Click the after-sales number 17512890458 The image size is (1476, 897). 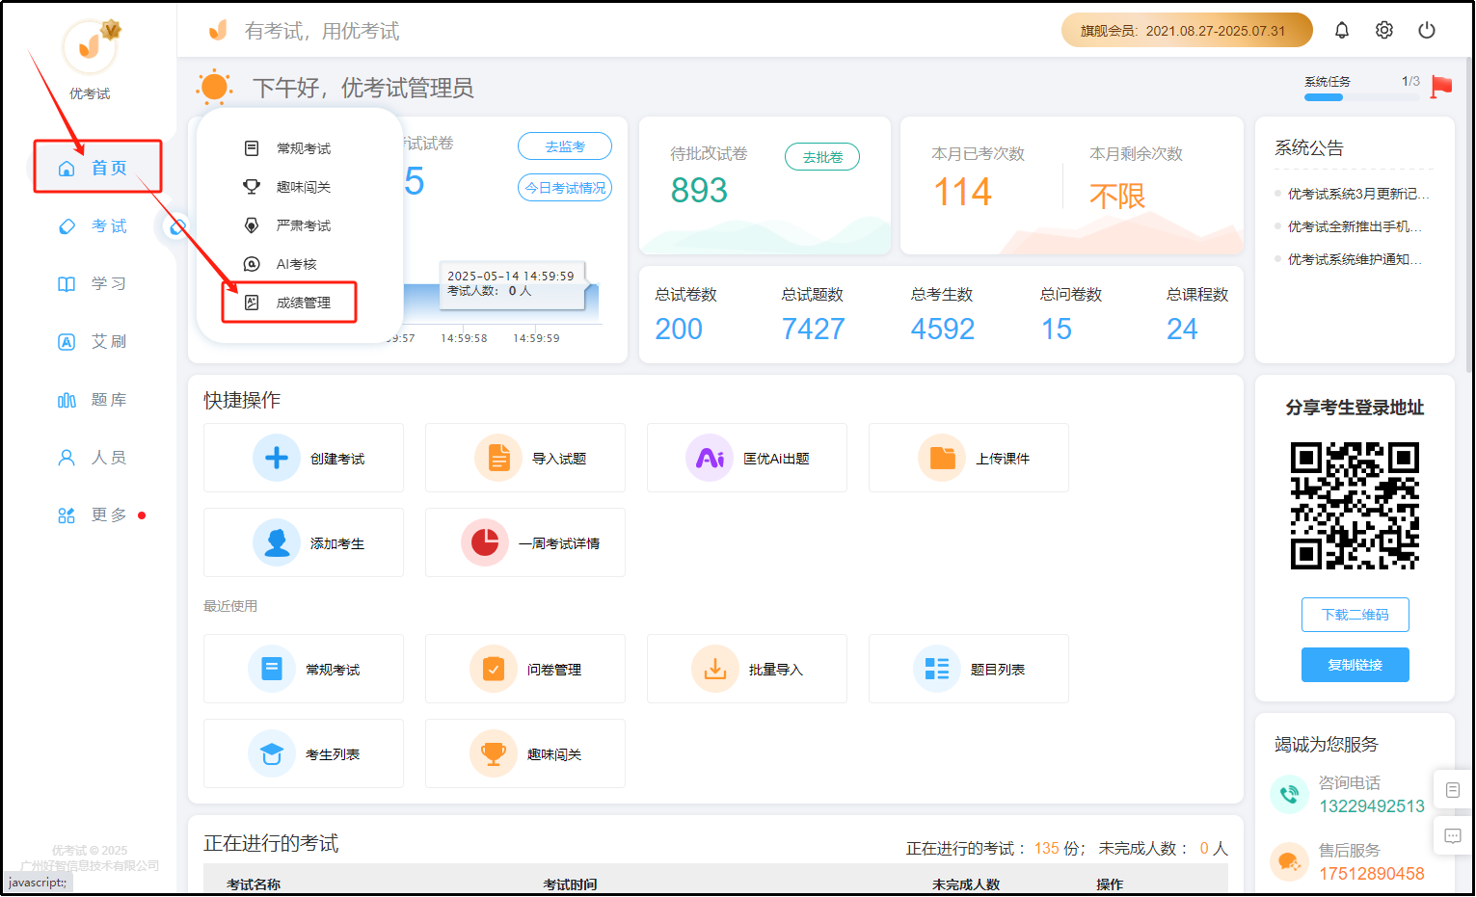tap(1372, 874)
